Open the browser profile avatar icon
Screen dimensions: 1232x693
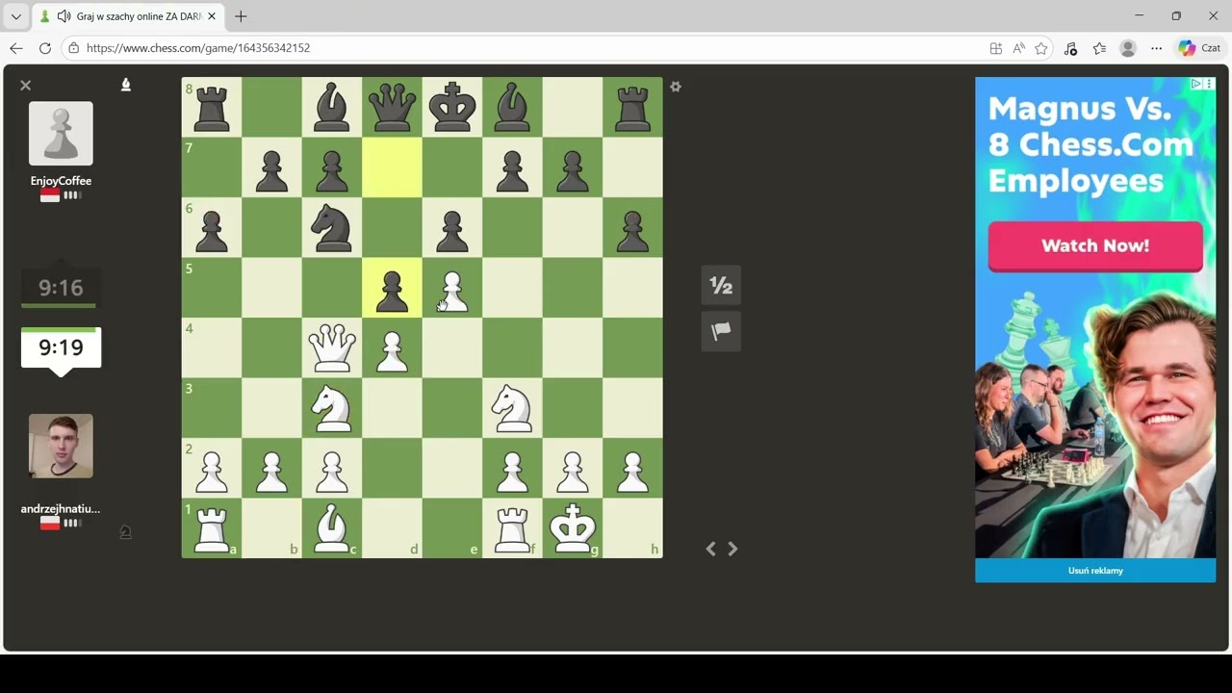[1128, 48]
